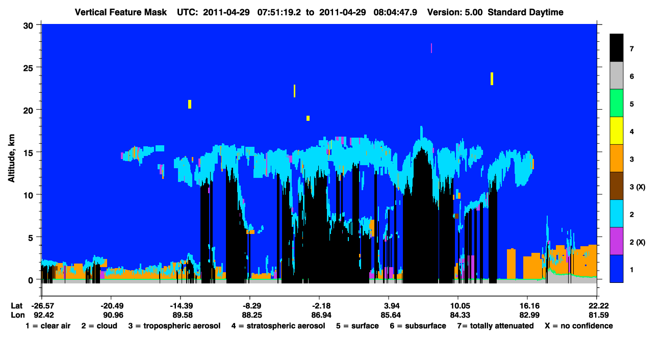This screenshot has width=663, height=340.
Task: Click the yellow swatch labeled 4 in the color legend
Action: click(x=617, y=131)
